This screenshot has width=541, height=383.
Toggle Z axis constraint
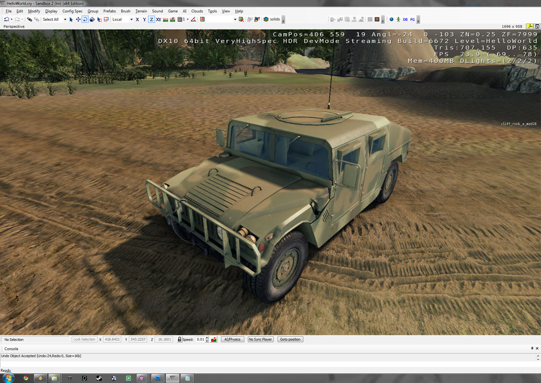[x=152, y=19]
